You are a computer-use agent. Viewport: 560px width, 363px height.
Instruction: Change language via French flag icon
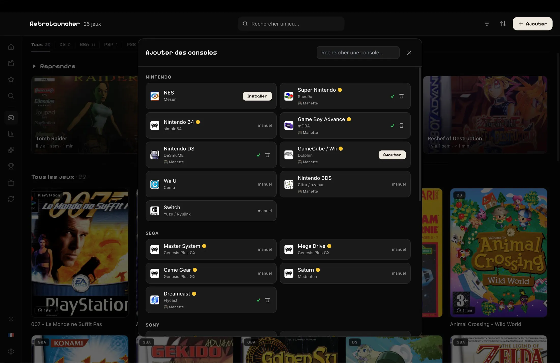[x=11, y=335]
